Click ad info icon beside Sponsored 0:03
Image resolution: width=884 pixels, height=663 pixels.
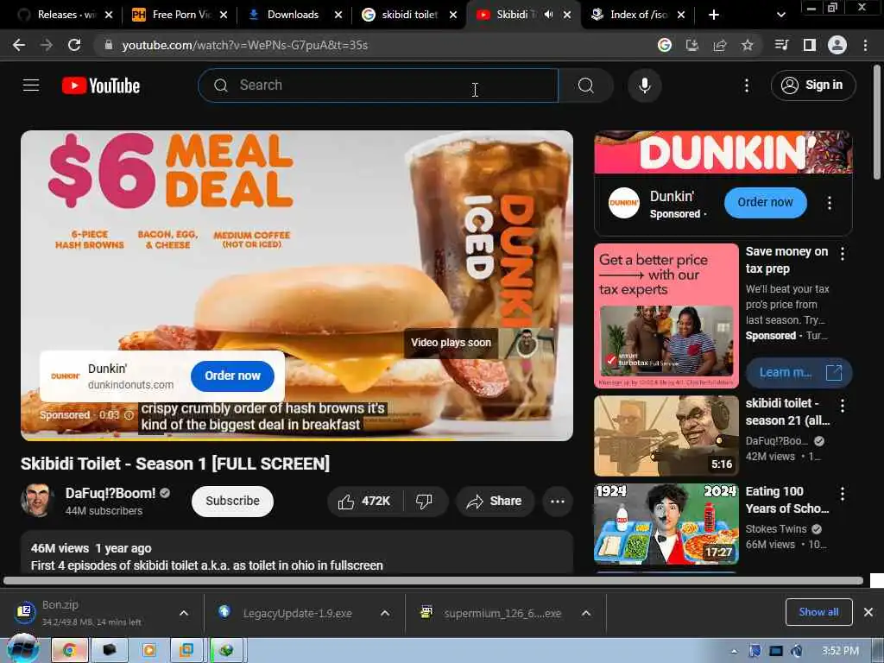click(x=129, y=415)
